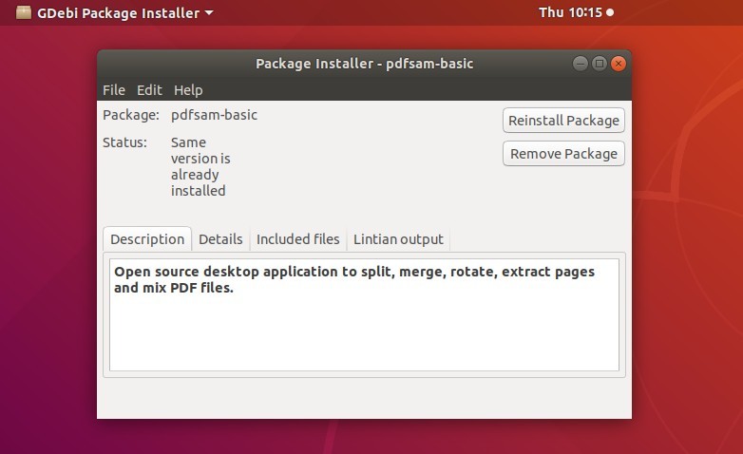This screenshot has height=454, width=743.
Task: Open the Included files tab
Action: coord(298,239)
